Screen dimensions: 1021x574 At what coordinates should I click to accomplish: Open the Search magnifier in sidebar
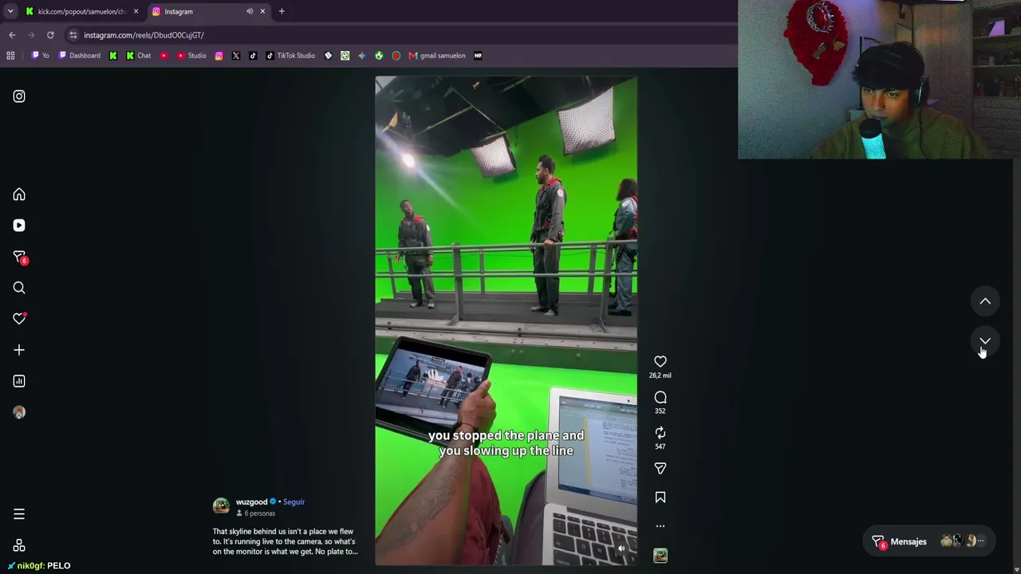coord(19,288)
